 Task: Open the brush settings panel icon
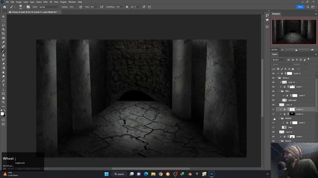click(x=28, y=7)
